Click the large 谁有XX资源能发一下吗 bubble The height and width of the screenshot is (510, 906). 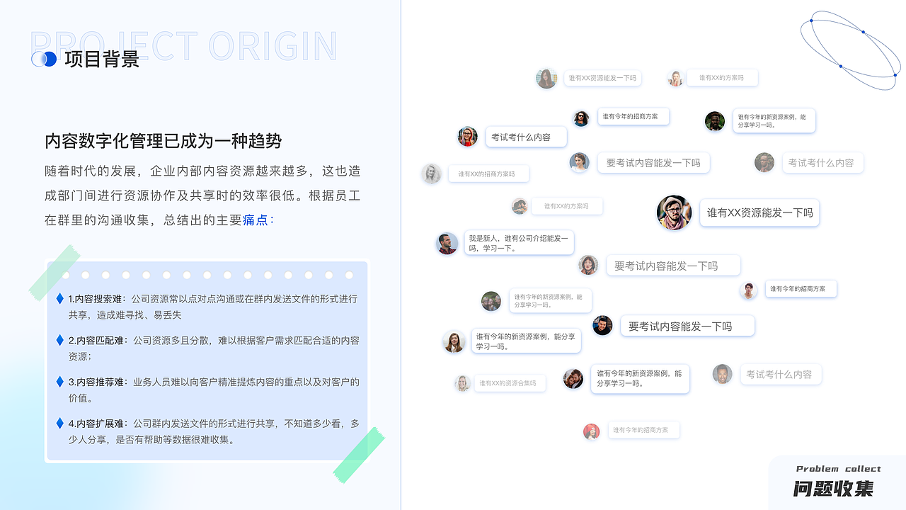point(759,212)
